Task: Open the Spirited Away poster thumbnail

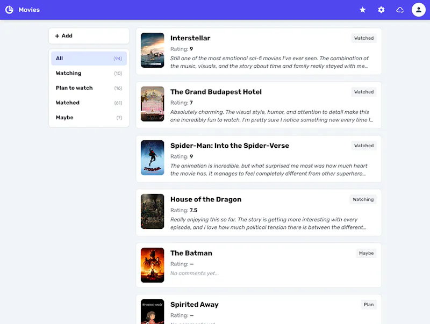Action: pyautogui.click(x=153, y=312)
